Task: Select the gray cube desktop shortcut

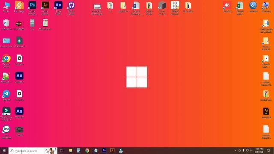Action: click(x=162, y=8)
